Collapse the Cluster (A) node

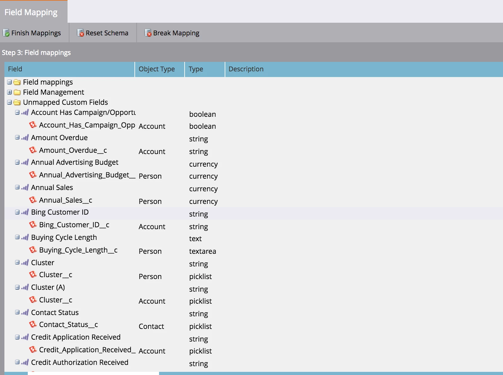(17, 287)
